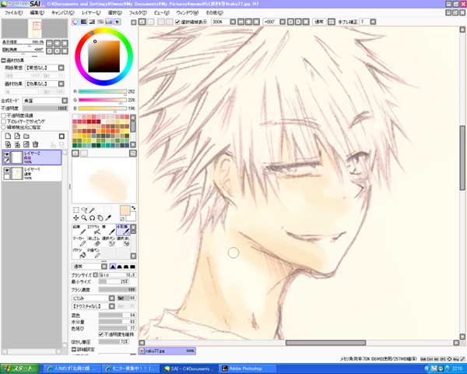Screen dimensions: 467x374
Task: Select the lasso selection tool
Action: (84, 210)
